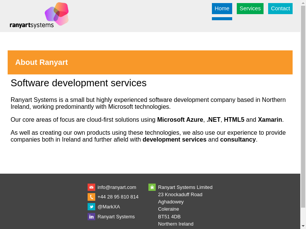Screen dimensions: 306x229
Task: Click the Ranyart Systems Limited address line
Action: click(185, 187)
